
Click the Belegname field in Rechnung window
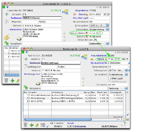coord(74,88)
